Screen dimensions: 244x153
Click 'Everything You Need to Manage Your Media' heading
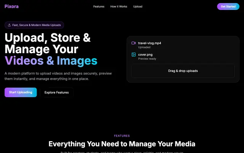[122, 144]
